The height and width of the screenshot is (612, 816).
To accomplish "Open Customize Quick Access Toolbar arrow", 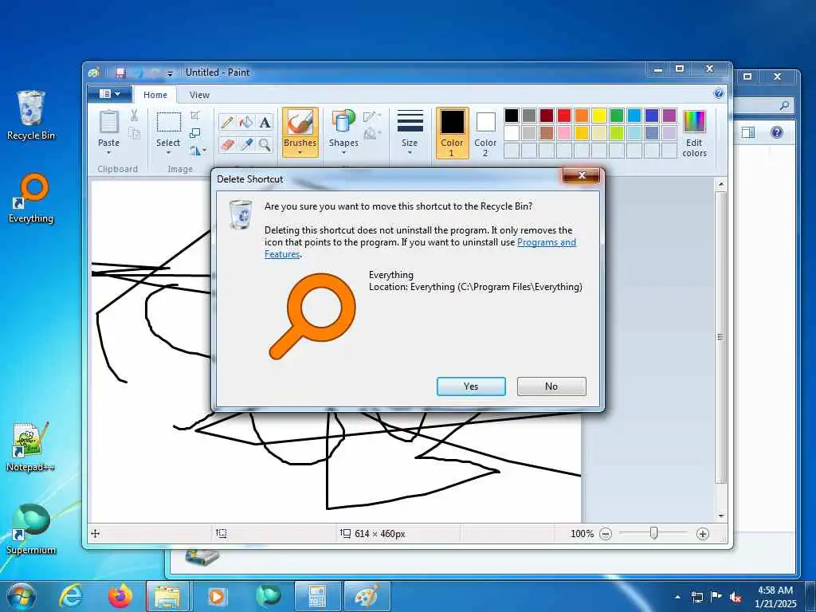I will tap(170, 73).
